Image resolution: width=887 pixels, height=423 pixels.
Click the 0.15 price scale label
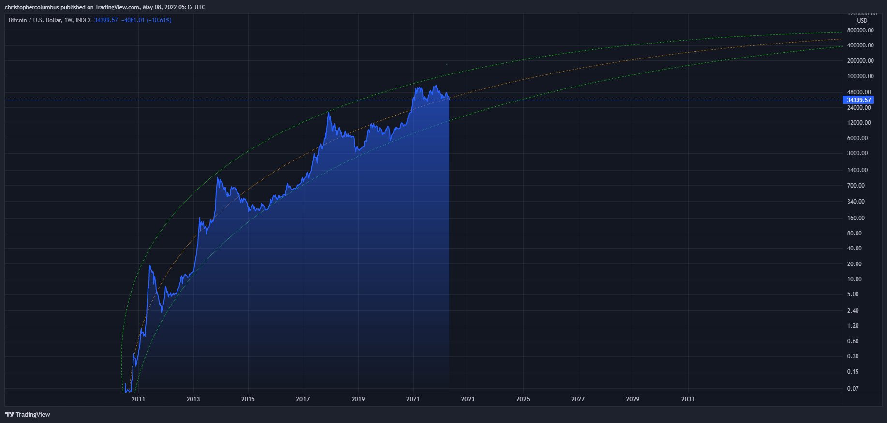(853, 372)
